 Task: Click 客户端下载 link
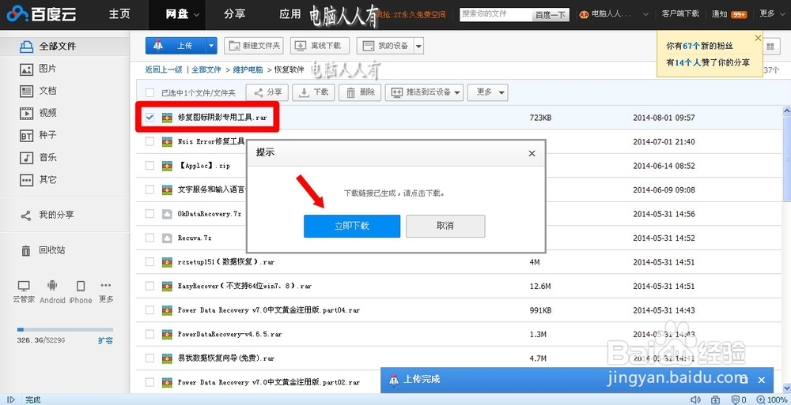(x=680, y=13)
